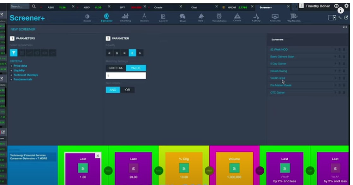Click the Search box at top
Viewport: 353px width, 185px height.
(20, 6)
